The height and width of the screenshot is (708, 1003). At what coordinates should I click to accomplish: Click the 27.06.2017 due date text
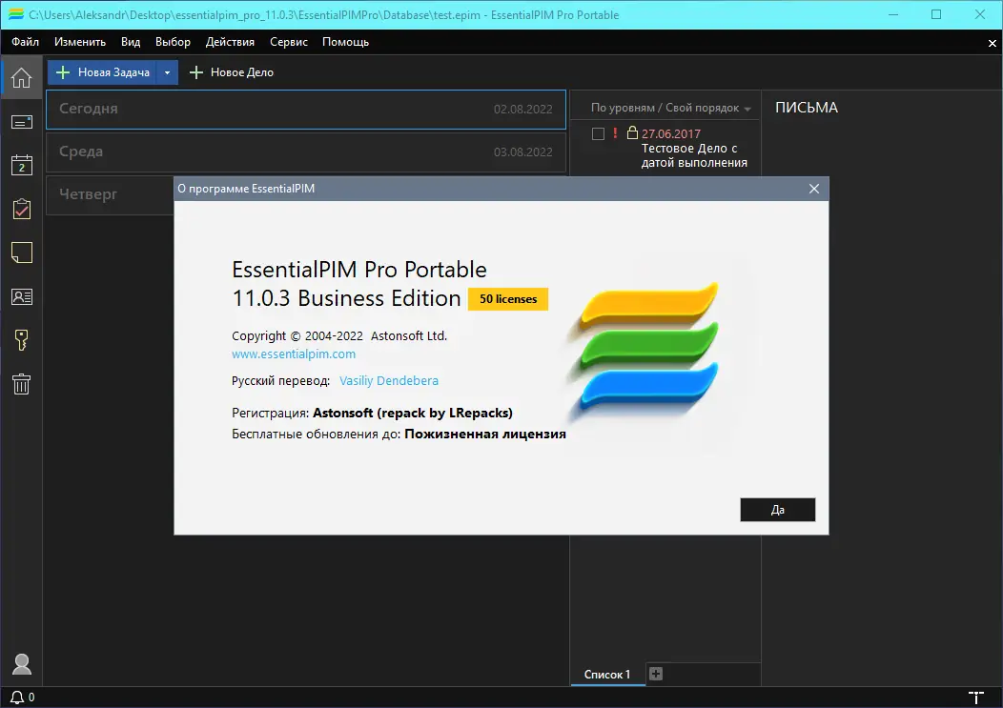671,133
